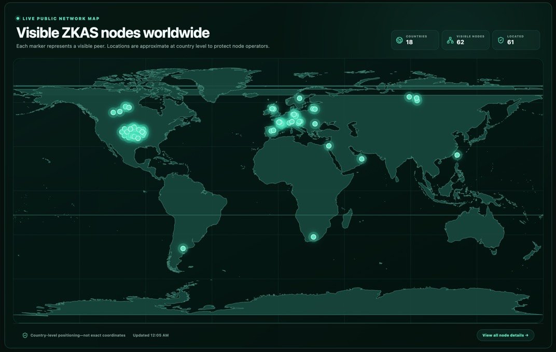Image resolution: width=556 pixels, height=352 pixels.
Task: Click the globe icon in the Countries card
Action: click(x=399, y=40)
